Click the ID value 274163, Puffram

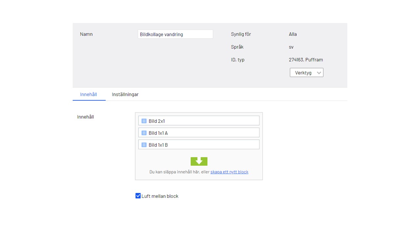pos(306,60)
